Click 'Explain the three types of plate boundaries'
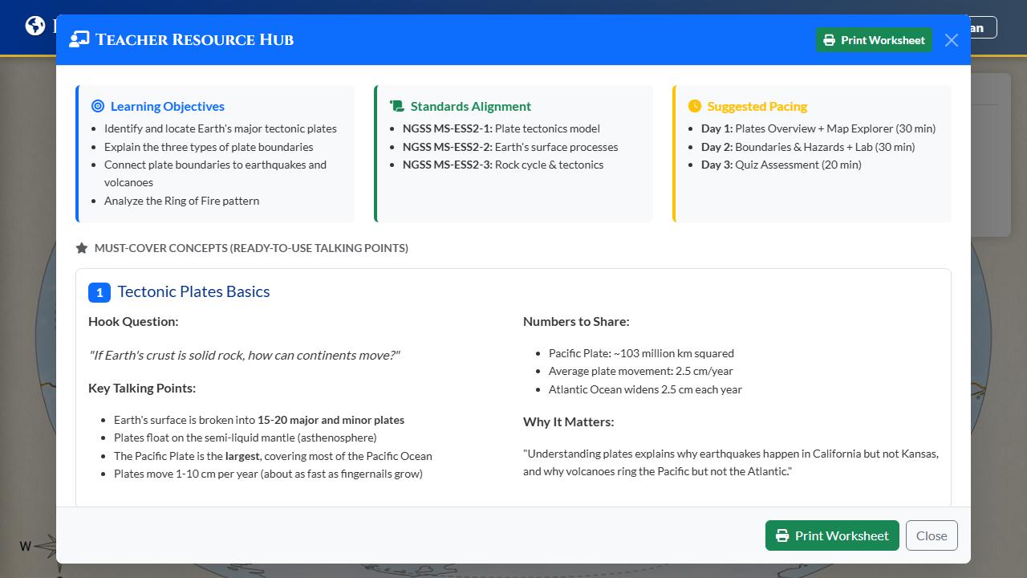 tap(209, 147)
